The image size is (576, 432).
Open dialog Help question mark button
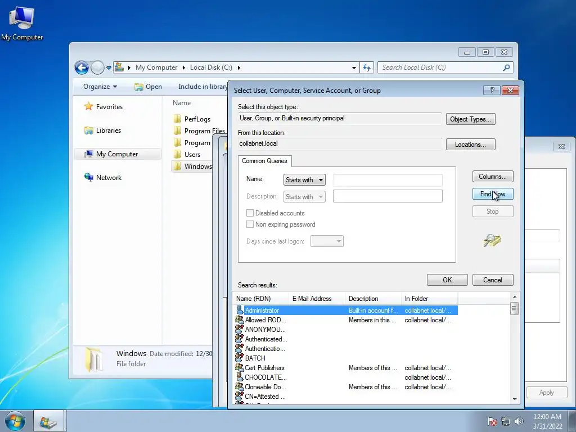[x=492, y=91]
